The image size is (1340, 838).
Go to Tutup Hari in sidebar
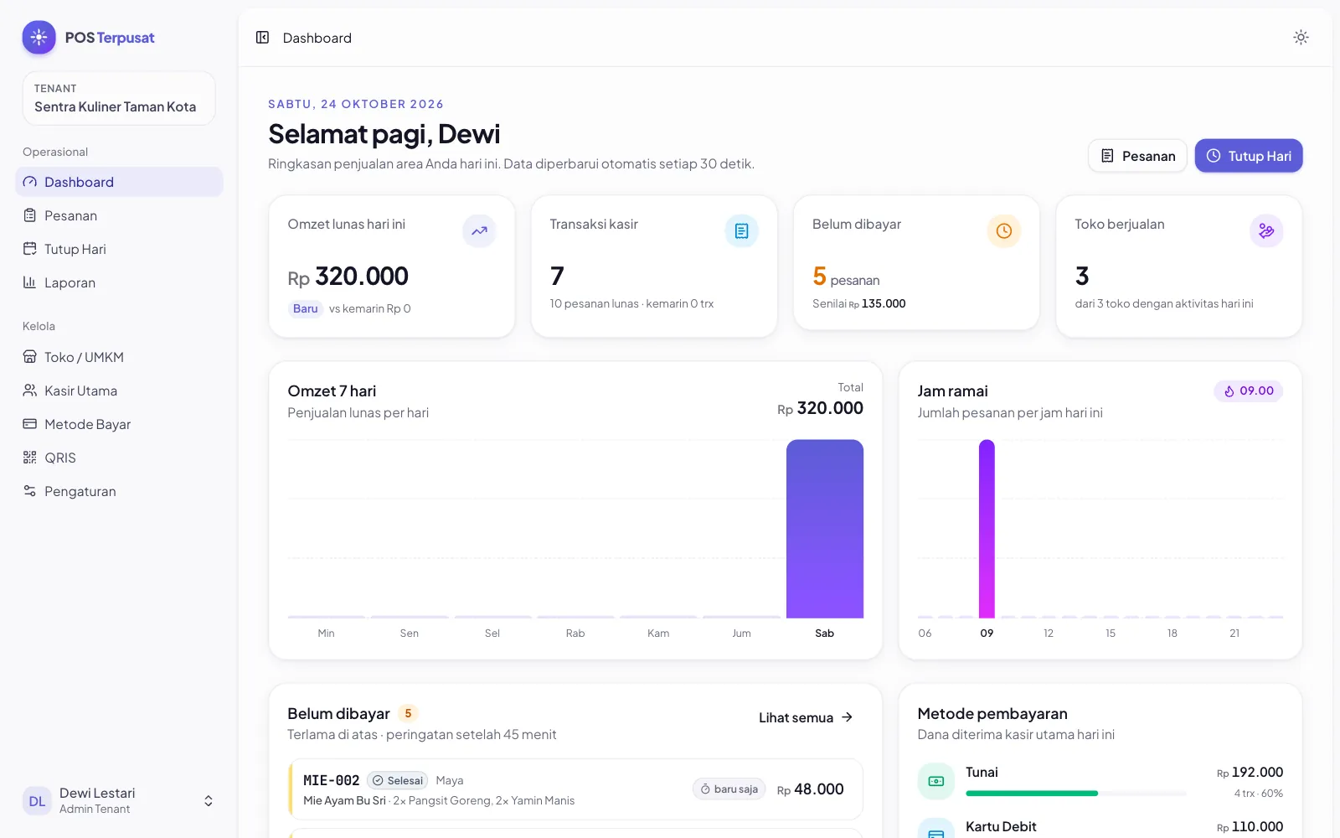point(119,249)
